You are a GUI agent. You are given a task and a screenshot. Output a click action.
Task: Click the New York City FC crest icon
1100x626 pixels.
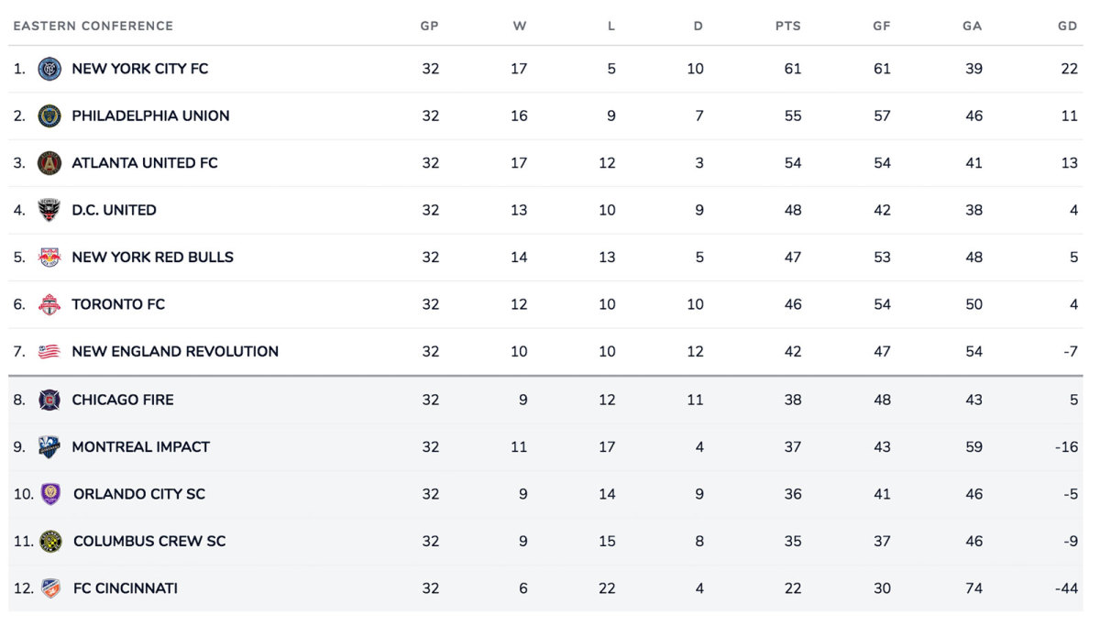(x=49, y=69)
